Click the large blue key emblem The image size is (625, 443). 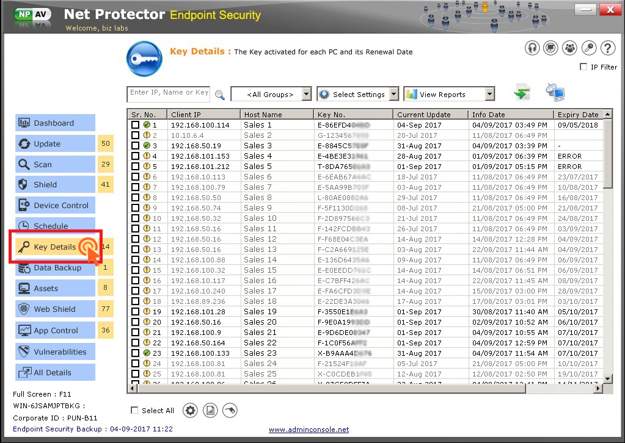click(x=144, y=59)
